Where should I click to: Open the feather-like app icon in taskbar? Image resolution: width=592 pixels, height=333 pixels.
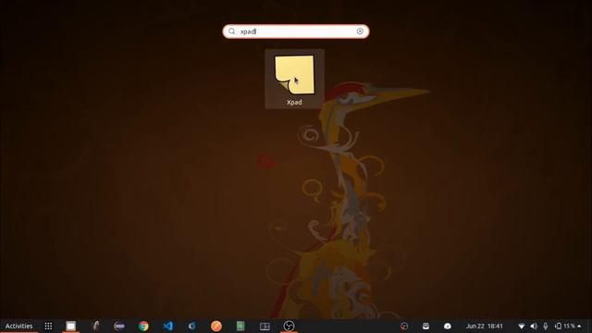coord(96,326)
